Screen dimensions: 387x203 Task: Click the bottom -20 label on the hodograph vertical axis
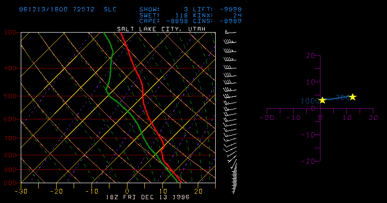(308, 161)
